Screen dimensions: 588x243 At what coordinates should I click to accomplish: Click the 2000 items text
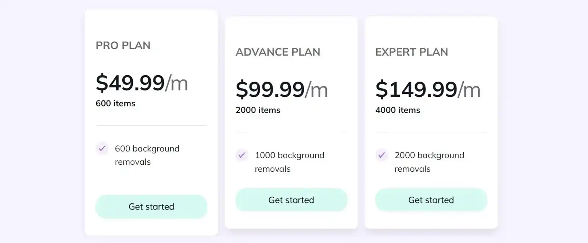pyautogui.click(x=258, y=110)
